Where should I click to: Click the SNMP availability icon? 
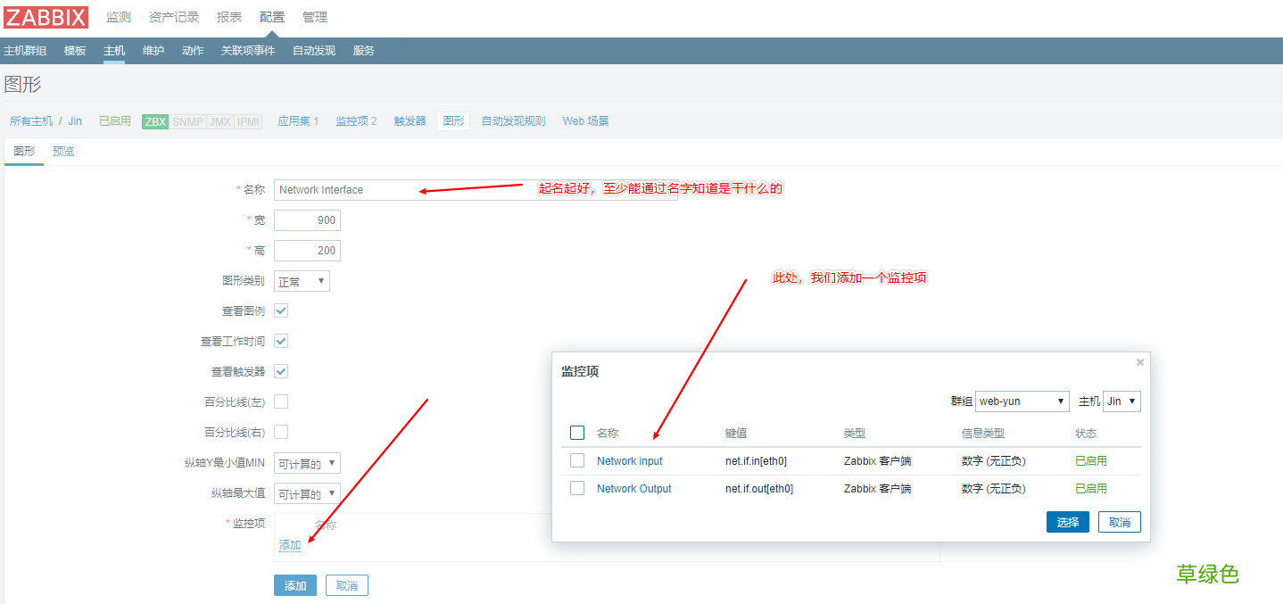(187, 121)
